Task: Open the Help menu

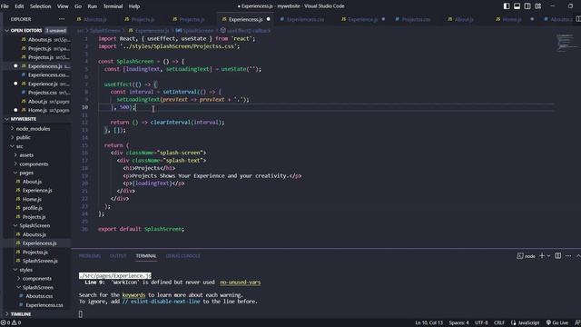Action: pos(134,6)
